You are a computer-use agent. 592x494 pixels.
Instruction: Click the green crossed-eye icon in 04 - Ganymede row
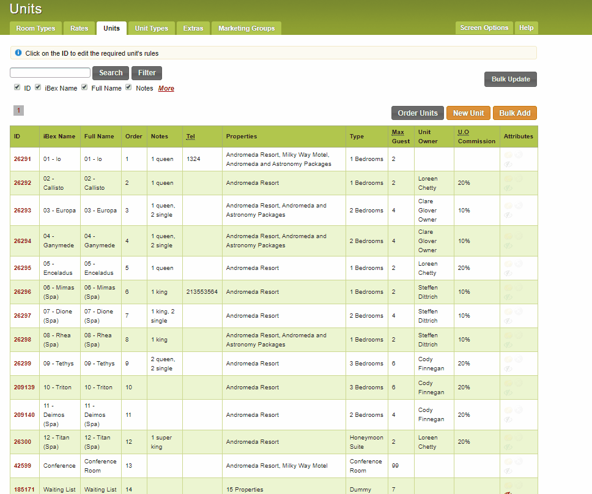508,245
